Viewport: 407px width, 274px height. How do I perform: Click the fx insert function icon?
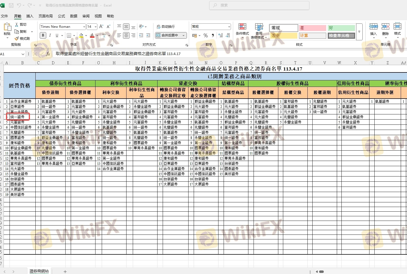tap(48, 54)
